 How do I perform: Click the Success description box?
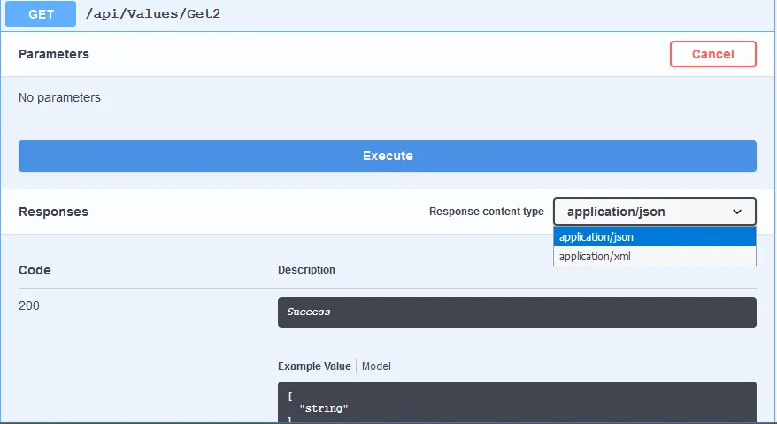[516, 312]
